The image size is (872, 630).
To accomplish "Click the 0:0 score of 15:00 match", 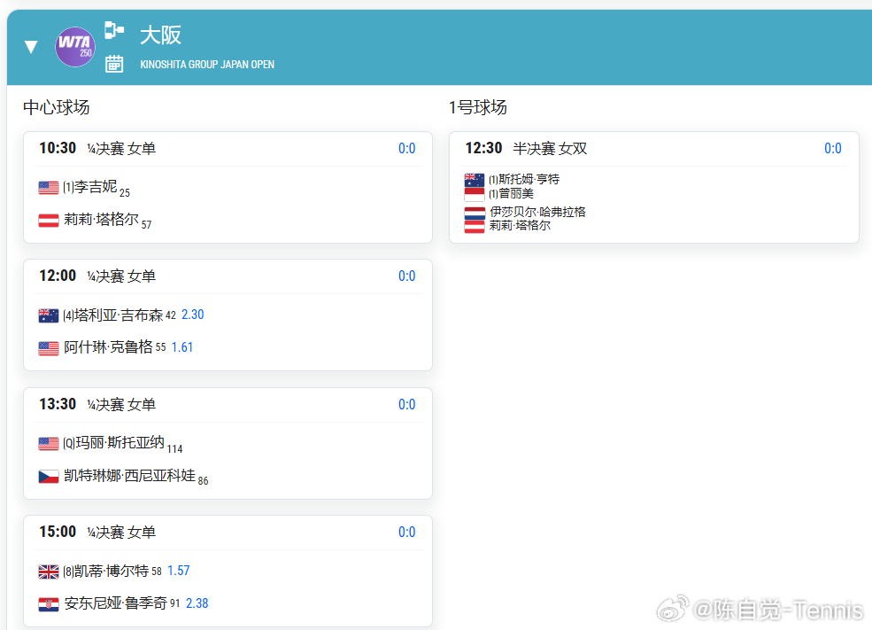I will 406,532.
